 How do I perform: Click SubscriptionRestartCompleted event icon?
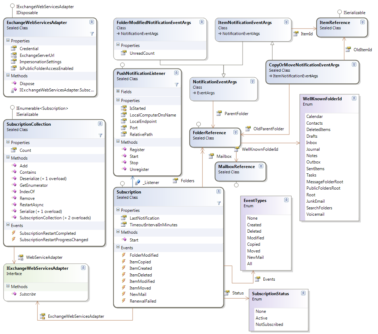tap(14, 233)
